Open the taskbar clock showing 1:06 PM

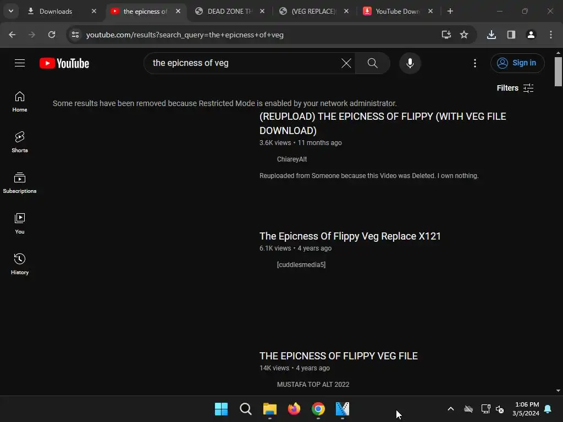click(526, 409)
